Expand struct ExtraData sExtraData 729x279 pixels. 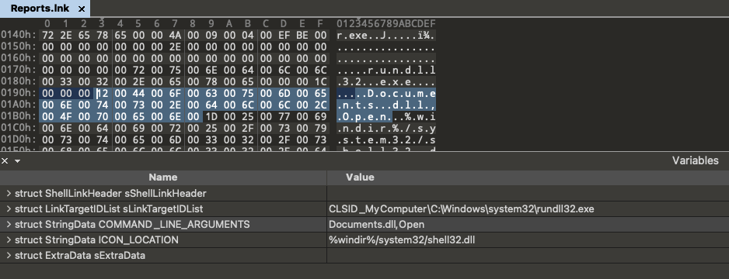click(9, 256)
